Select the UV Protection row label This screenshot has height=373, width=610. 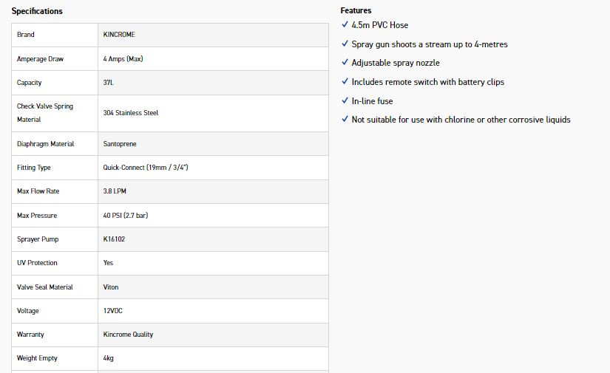pyautogui.click(x=37, y=263)
